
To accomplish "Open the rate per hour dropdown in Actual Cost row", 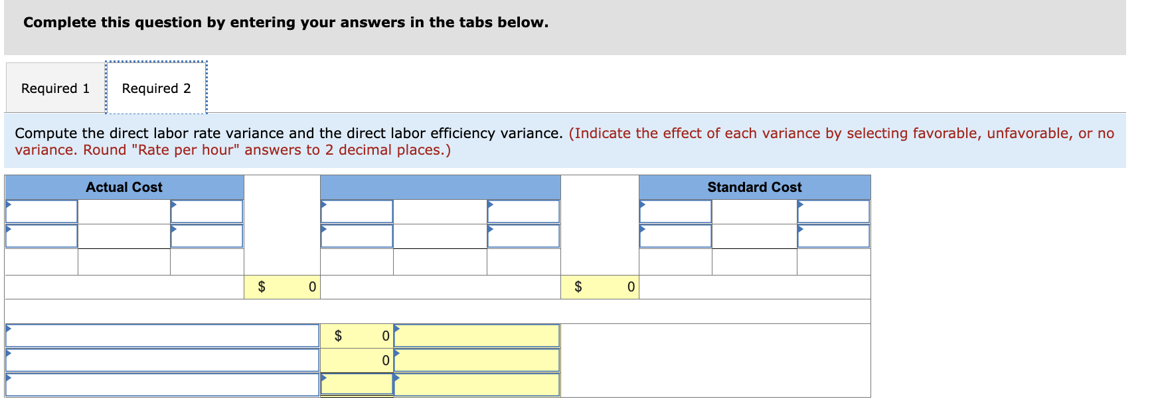I will [x=207, y=211].
